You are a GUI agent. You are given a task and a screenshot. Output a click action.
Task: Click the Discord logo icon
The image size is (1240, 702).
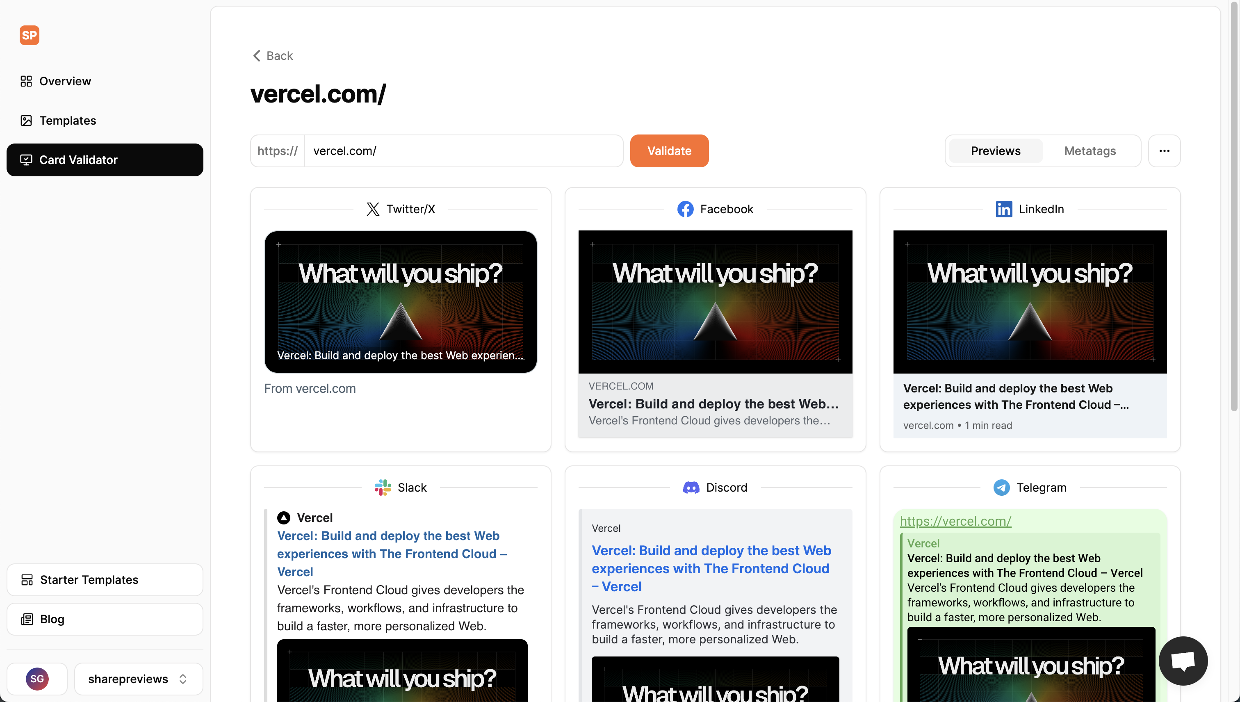coord(691,488)
